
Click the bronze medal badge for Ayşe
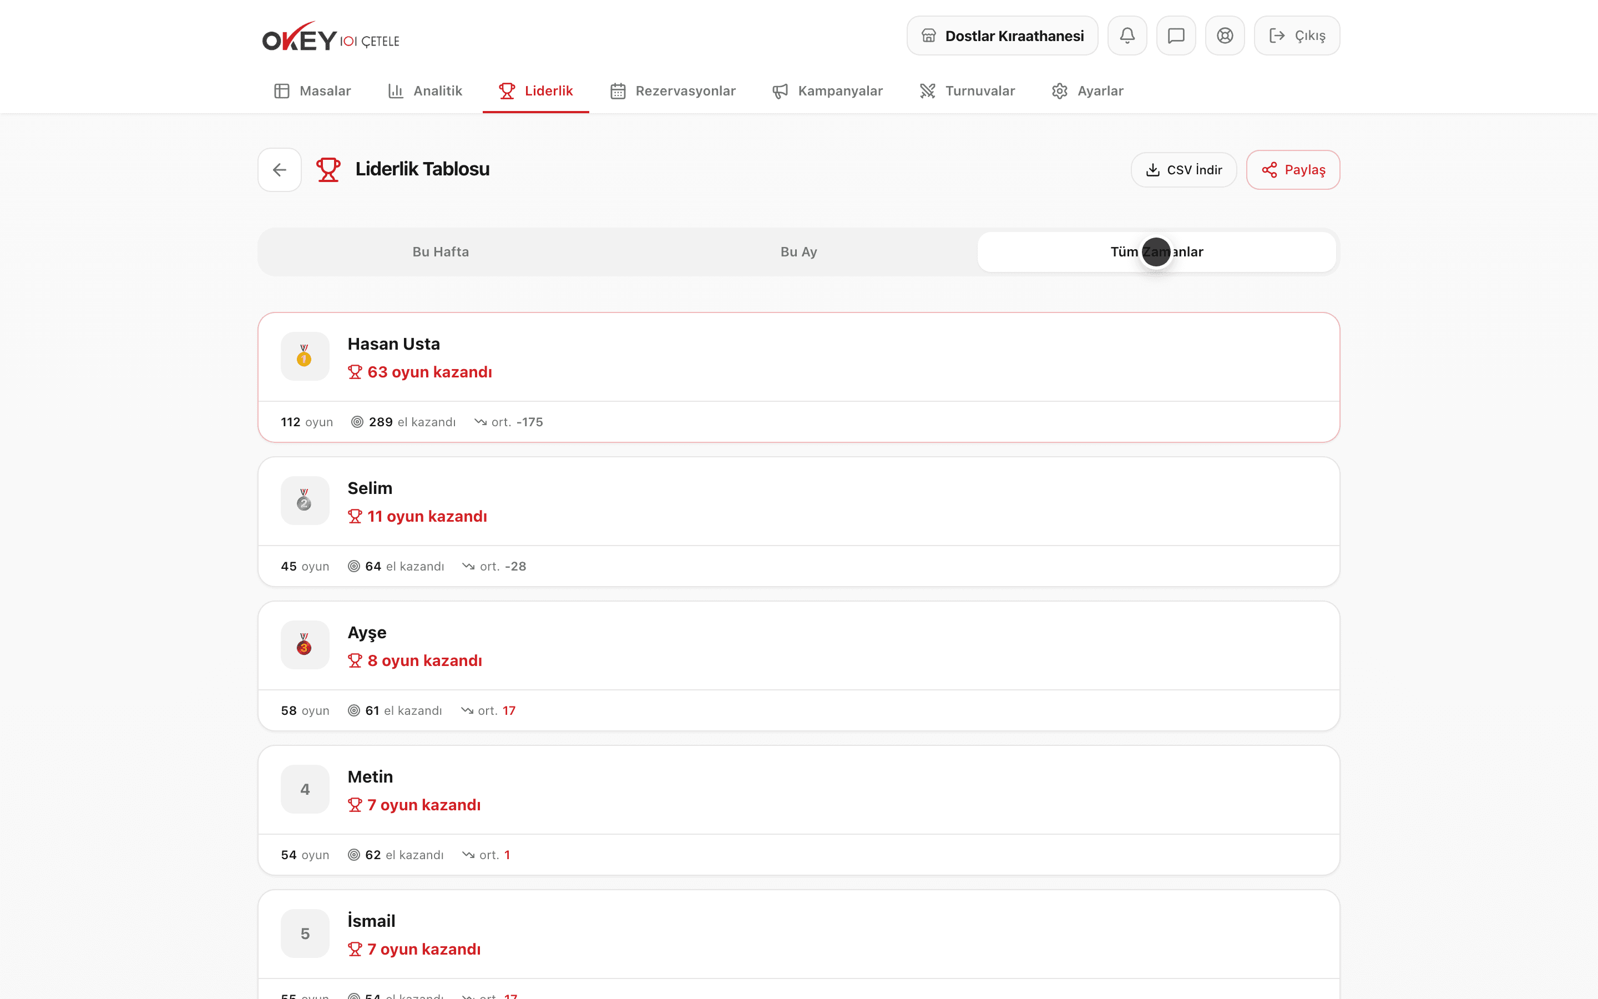pyautogui.click(x=305, y=644)
